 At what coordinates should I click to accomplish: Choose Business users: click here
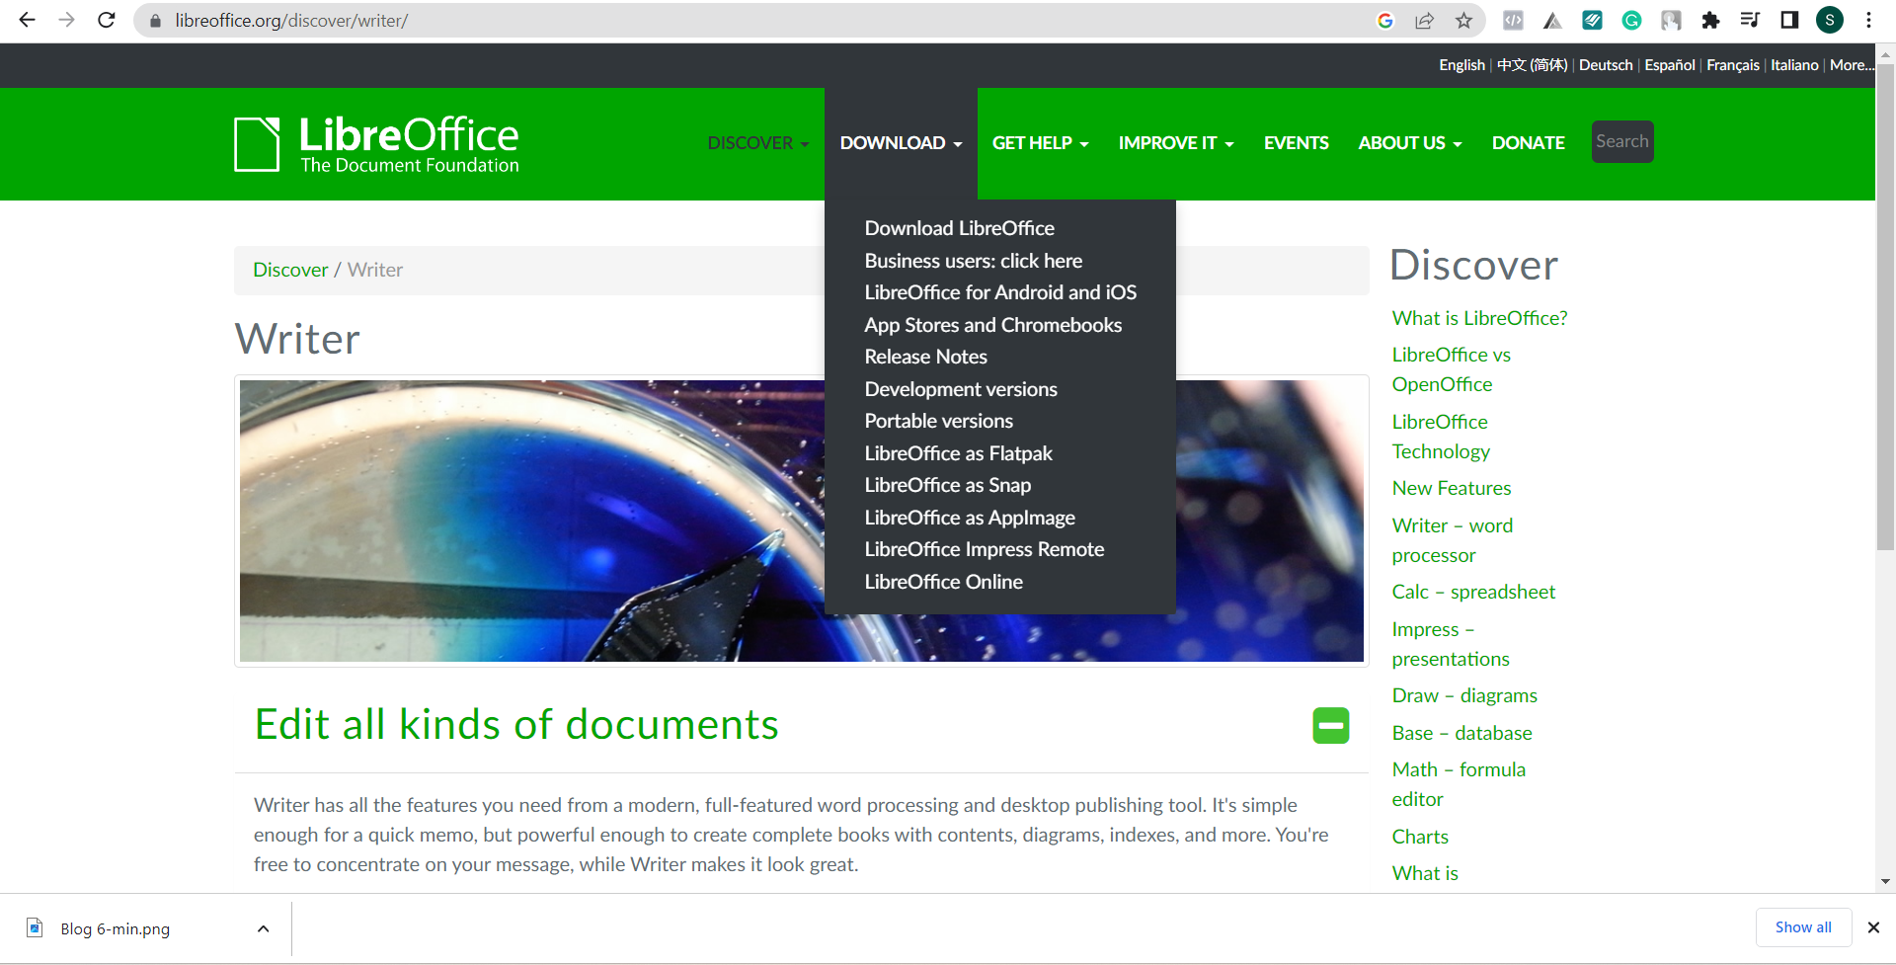coord(974,261)
